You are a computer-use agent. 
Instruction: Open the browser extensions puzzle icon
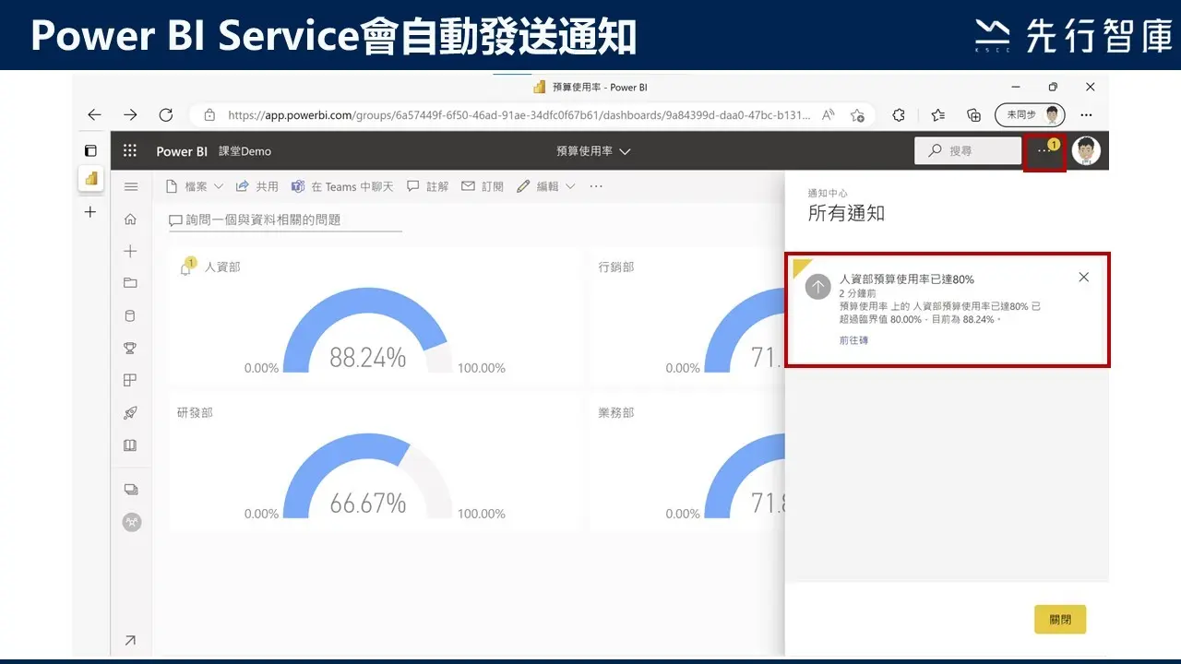pyautogui.click(x=899, y=115)
